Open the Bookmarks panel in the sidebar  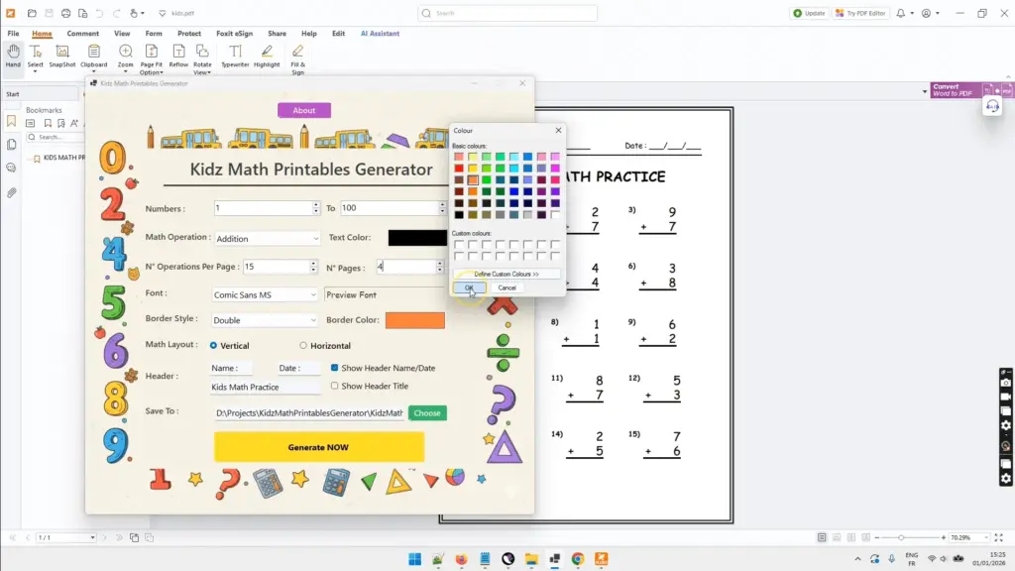(x=12, y=119)
